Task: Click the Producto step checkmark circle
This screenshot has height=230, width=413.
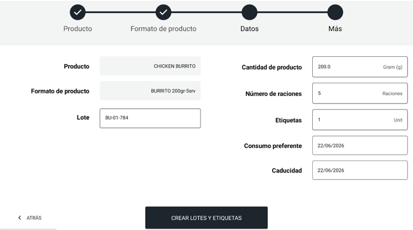Action: pos(77,12)
